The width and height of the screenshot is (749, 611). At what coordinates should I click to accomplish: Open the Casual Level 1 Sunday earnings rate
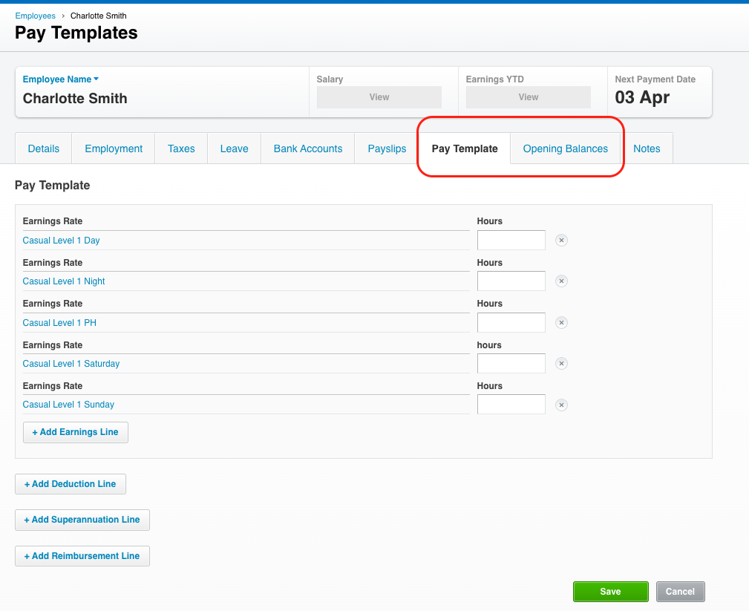coord(68,405)
